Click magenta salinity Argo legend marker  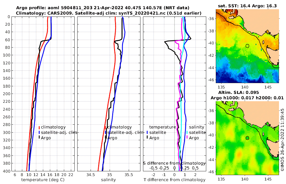coord(187,138)
